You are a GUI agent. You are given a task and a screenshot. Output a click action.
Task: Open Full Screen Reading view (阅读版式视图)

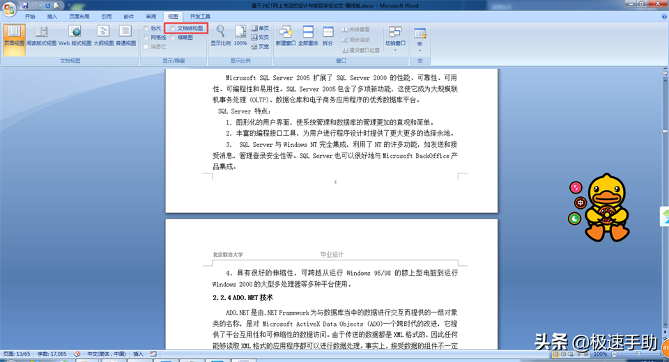(x=41, y=36)
